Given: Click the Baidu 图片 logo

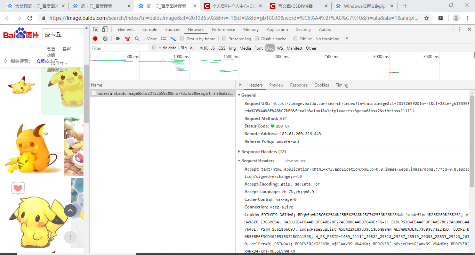Looking at the screenshot, I should point(21,34).
